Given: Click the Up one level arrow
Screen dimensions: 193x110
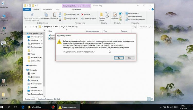Looking at the screenshot, I should click(36, 27).
